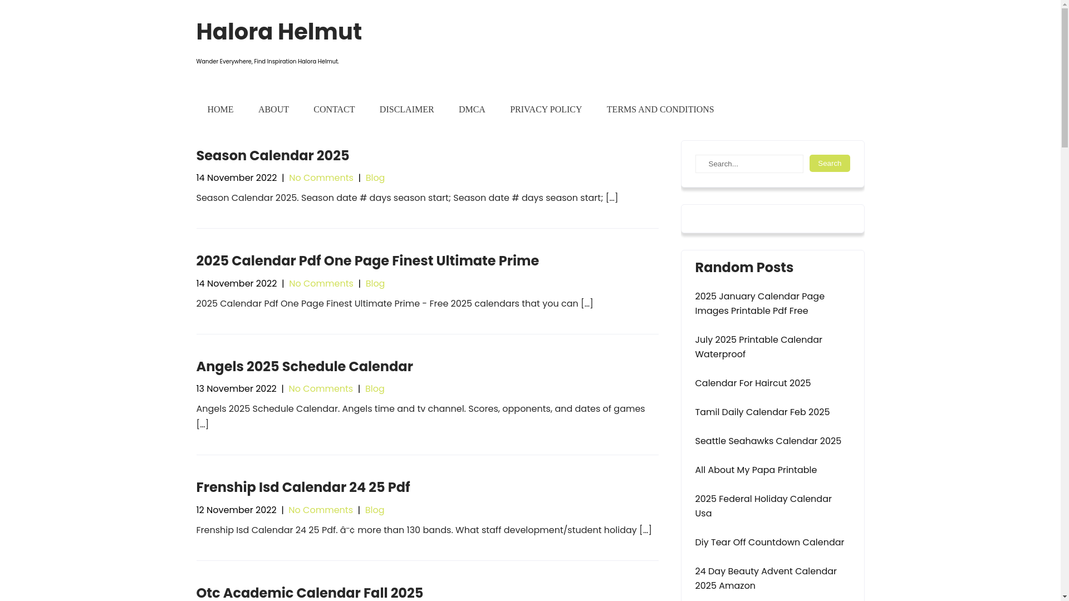Open the DISCLAIMER menu link
The width and height of the screenshot is (1069, 601).
point(406,110)
